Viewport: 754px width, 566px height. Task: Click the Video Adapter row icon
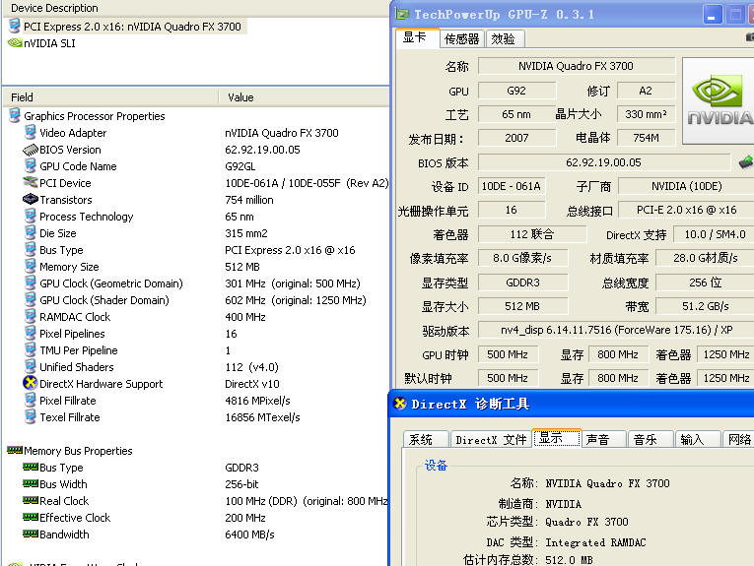click(x=30, y=132)
